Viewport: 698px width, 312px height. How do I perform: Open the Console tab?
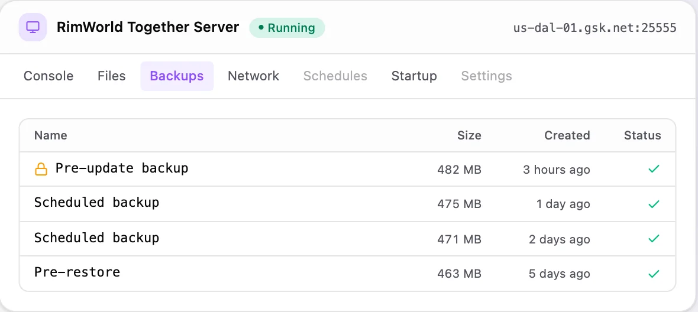coord(49,76)
